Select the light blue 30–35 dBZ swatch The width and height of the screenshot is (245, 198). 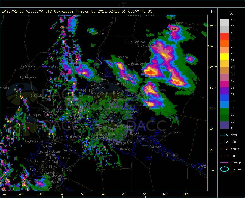pyautogui.click(x=224, y=104)
